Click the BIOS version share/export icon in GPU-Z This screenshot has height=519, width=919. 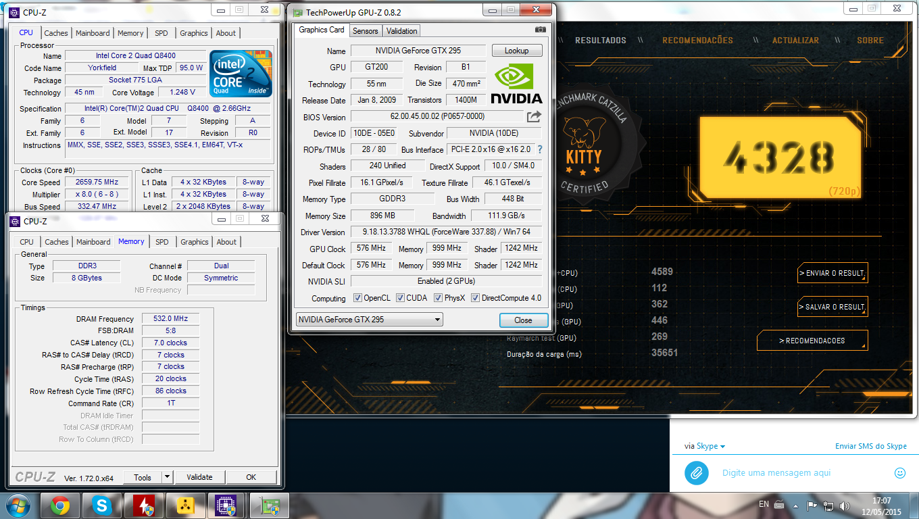[x=534, y=116]
